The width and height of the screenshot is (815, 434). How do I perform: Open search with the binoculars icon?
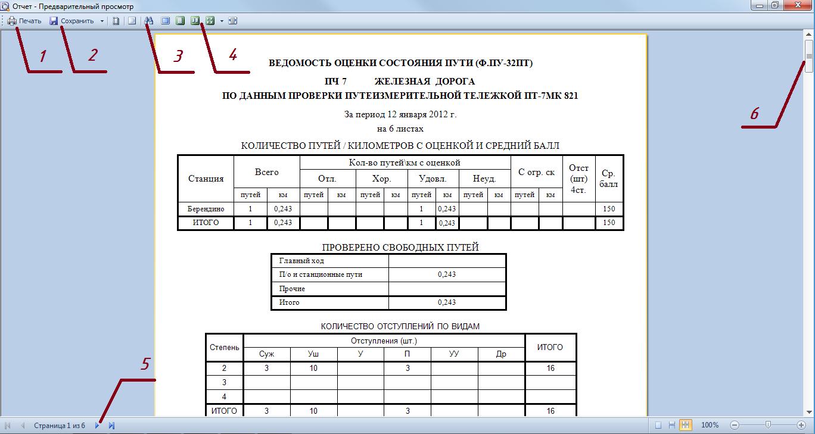click(x=149, y=21)
